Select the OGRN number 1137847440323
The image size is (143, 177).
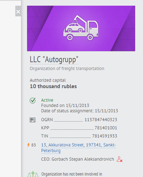coord(101,120)
